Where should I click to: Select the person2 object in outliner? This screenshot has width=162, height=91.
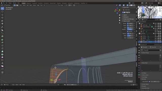144,39
